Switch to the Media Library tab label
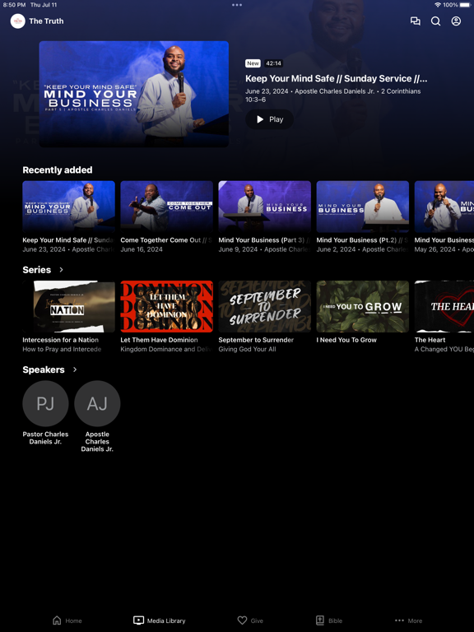Viewport: 474px width, 632px height. [x=166, y=620]
